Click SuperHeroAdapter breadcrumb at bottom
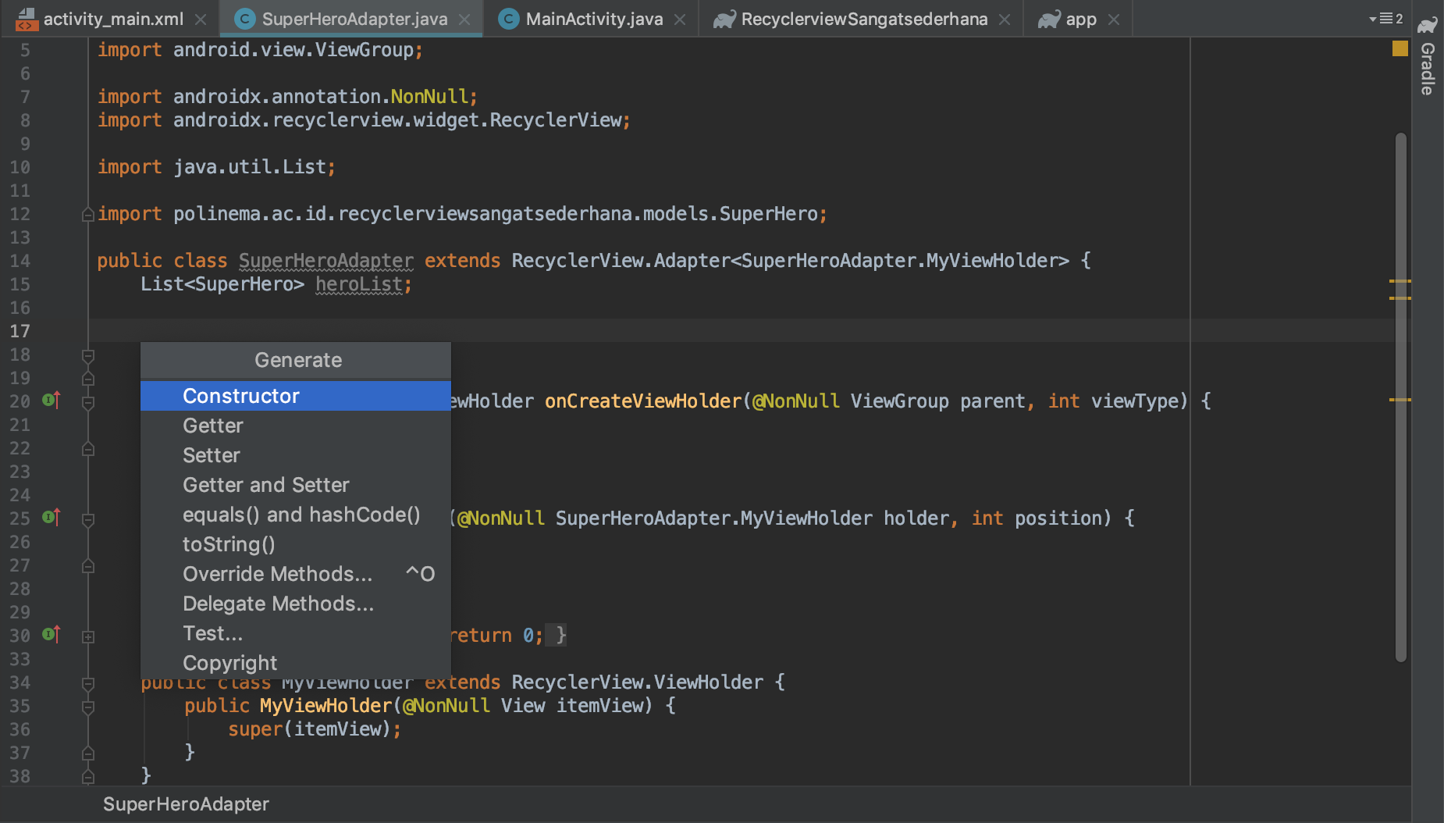The image size is (1444, 823). coord(186,804)
